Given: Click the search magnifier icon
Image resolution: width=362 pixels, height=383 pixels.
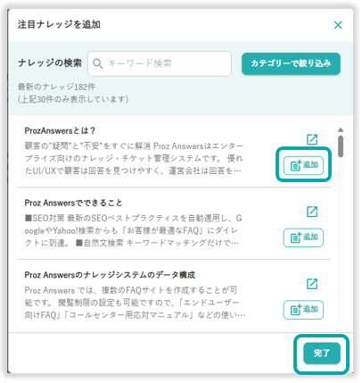Looking at the screenshot, I should tap(98, 63).
